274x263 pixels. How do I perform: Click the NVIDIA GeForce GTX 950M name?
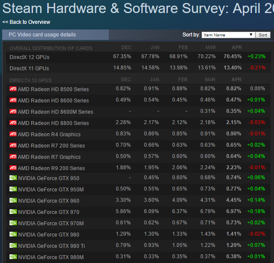point(51,190)
